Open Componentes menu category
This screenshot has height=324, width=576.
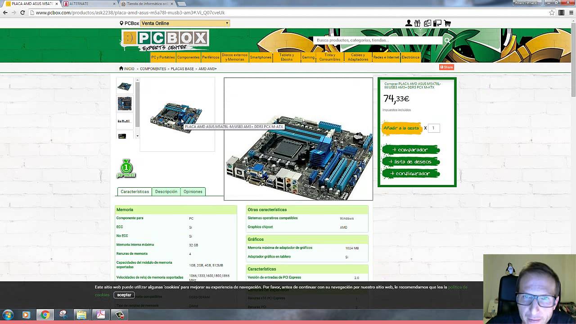[x=188, y=57]
